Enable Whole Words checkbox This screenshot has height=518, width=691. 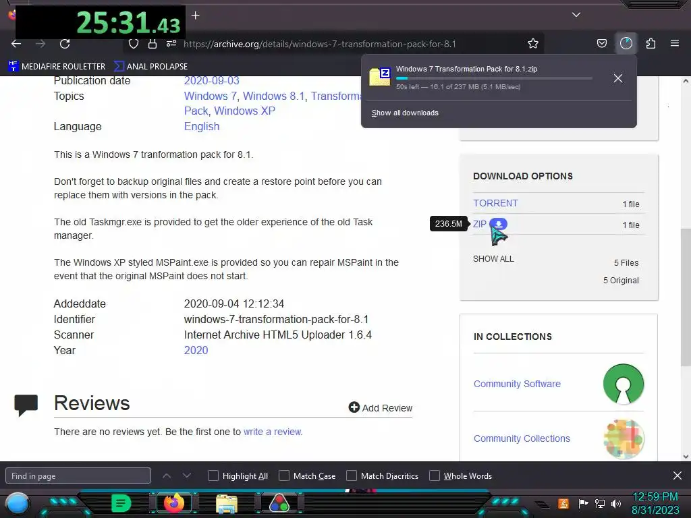coord(435,476)
